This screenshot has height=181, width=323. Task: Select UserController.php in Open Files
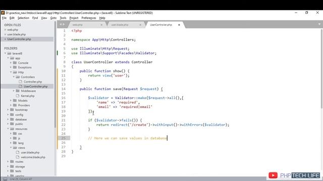[x=19, y=39]
